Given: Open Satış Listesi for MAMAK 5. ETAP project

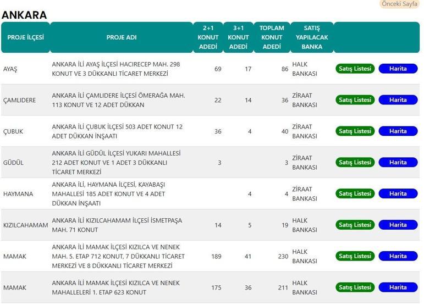Looking at the screenshot, I should [355, 256].
